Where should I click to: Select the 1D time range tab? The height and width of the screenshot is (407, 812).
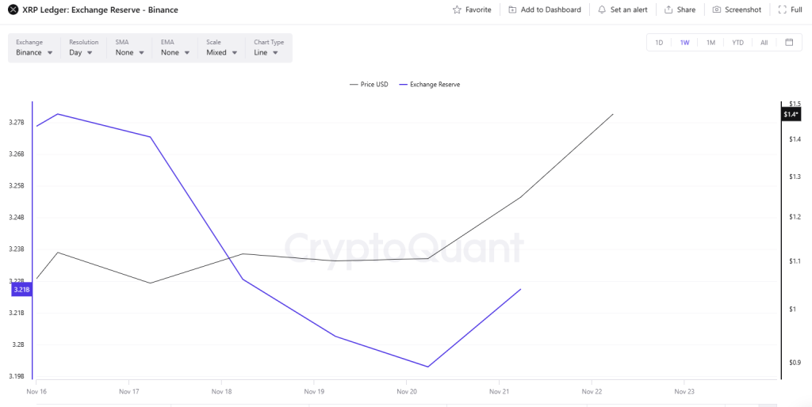659,43
